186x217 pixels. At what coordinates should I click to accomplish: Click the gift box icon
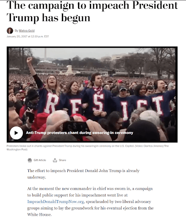(30, 160)
